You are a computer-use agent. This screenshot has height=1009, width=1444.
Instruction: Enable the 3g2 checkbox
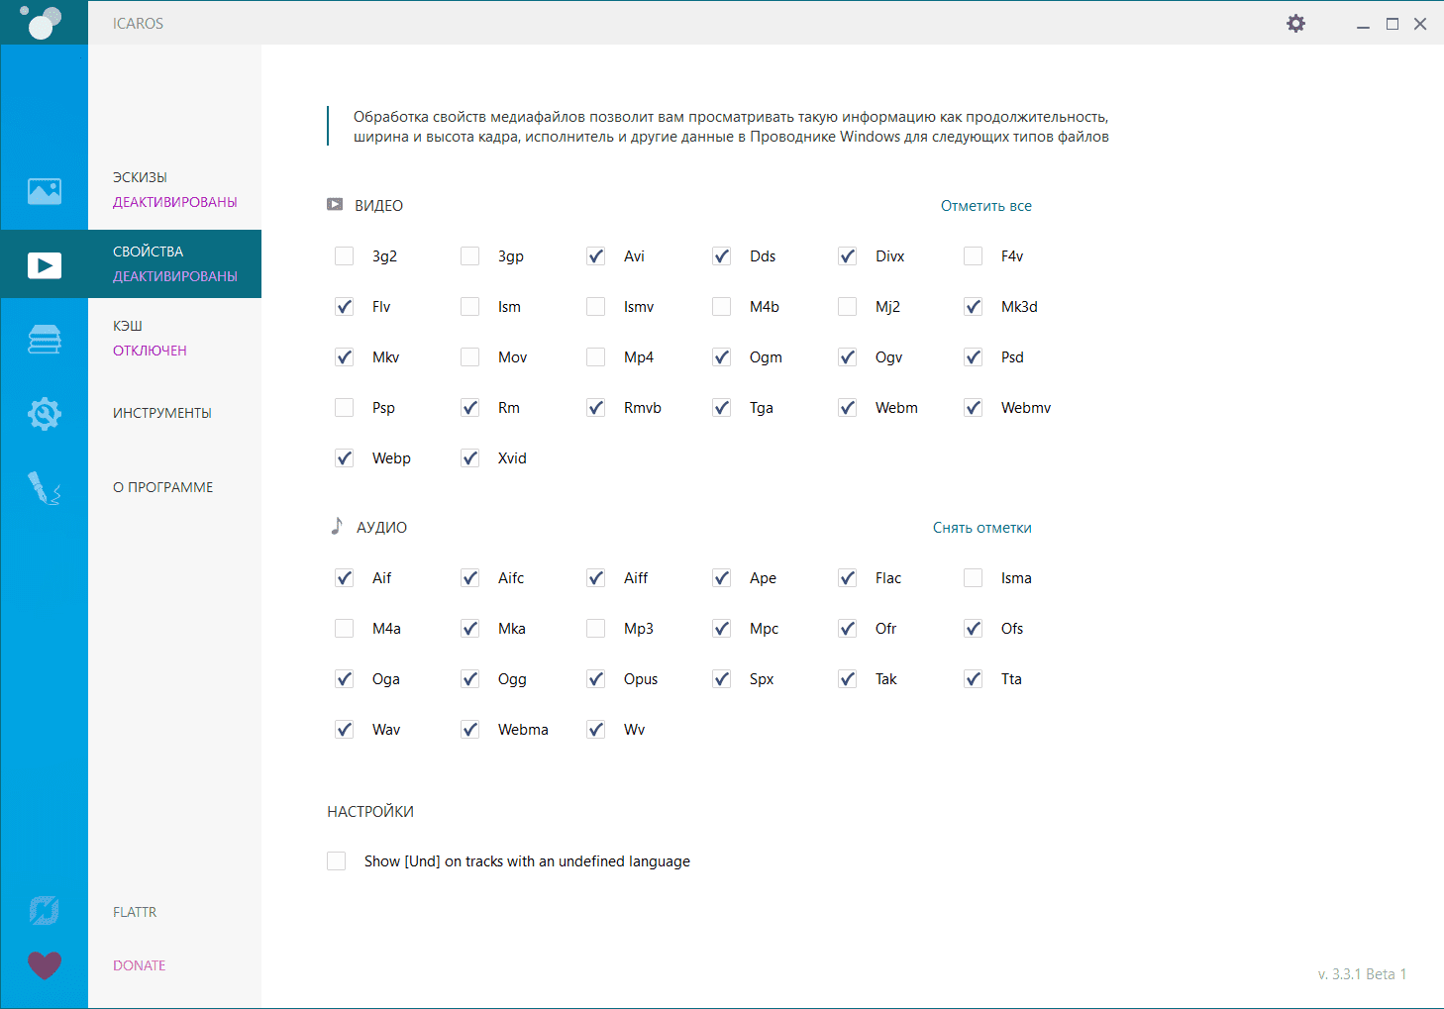click(x=345, y=256)
